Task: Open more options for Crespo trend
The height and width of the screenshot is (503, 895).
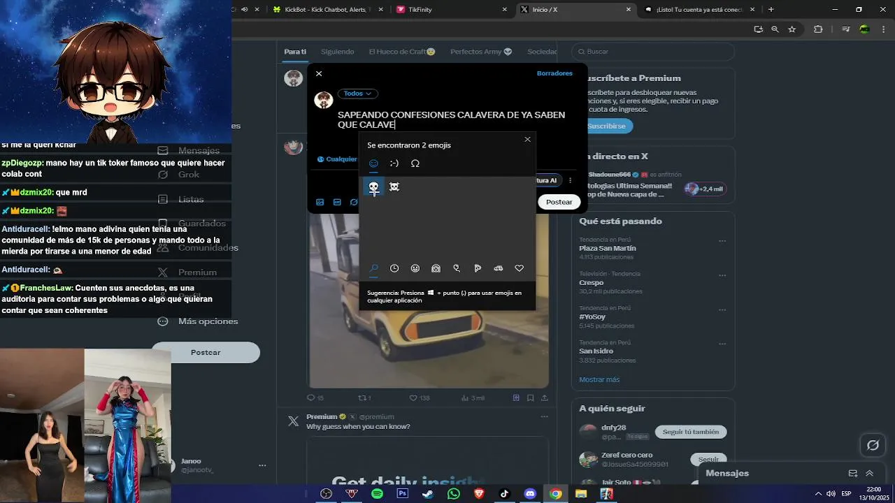Action: coord(722,275)
